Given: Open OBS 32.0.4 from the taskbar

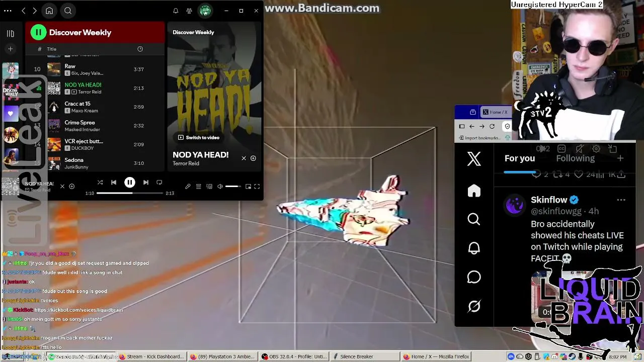Looking at the screenshot, I should (x=294, y=356).
